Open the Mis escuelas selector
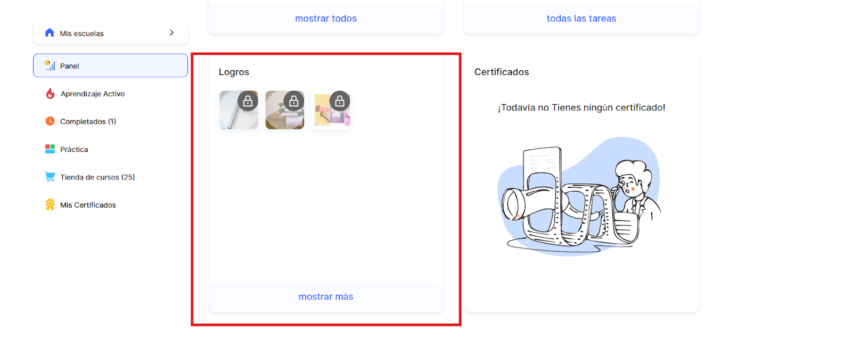This screenshot has width=852, height=359. coord(110,33)
